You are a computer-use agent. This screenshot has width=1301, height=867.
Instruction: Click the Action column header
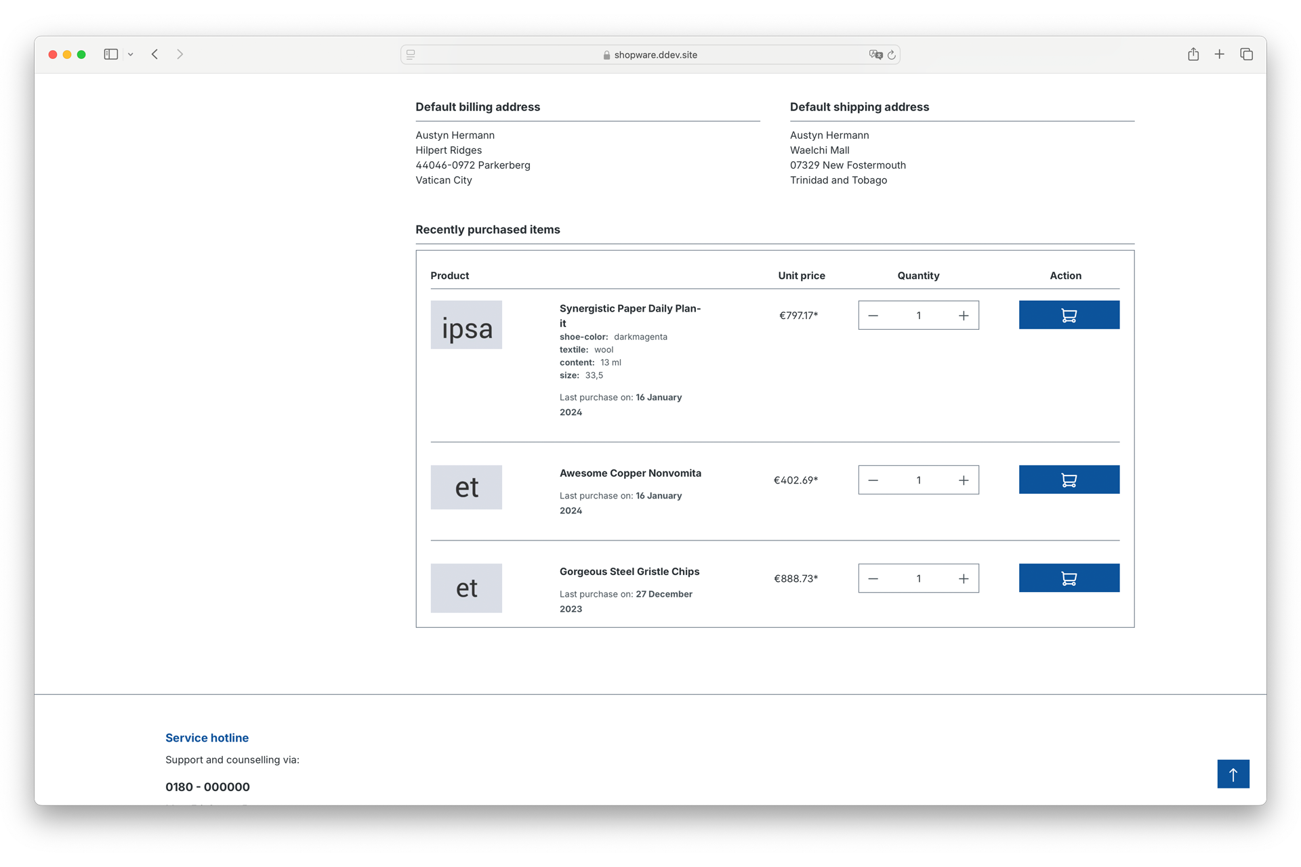(x=1065, y=276)
